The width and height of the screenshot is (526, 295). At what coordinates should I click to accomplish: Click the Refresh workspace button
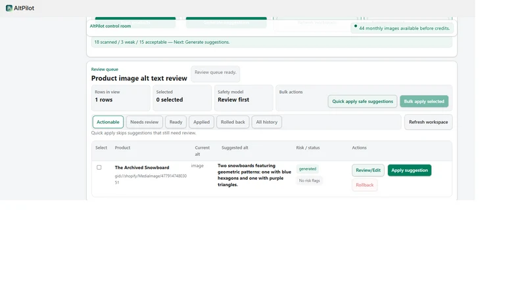(429, 122)
